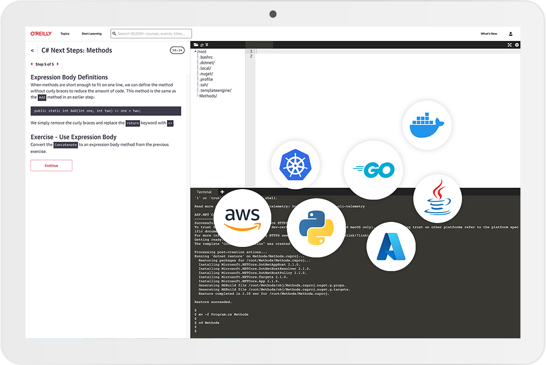Click the "Concatenate" inline code label
This screenshot has height=365, width=546.
66,145
